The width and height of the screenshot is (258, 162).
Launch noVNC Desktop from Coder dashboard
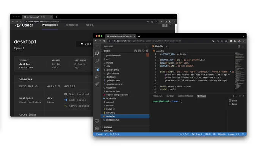[77, 106]
